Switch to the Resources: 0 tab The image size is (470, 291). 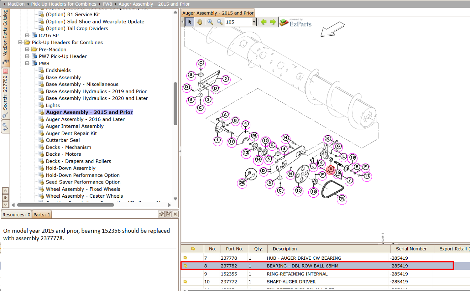click(x=16, y=215)
